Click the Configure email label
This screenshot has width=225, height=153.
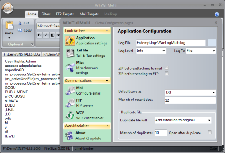pos(88,93)
